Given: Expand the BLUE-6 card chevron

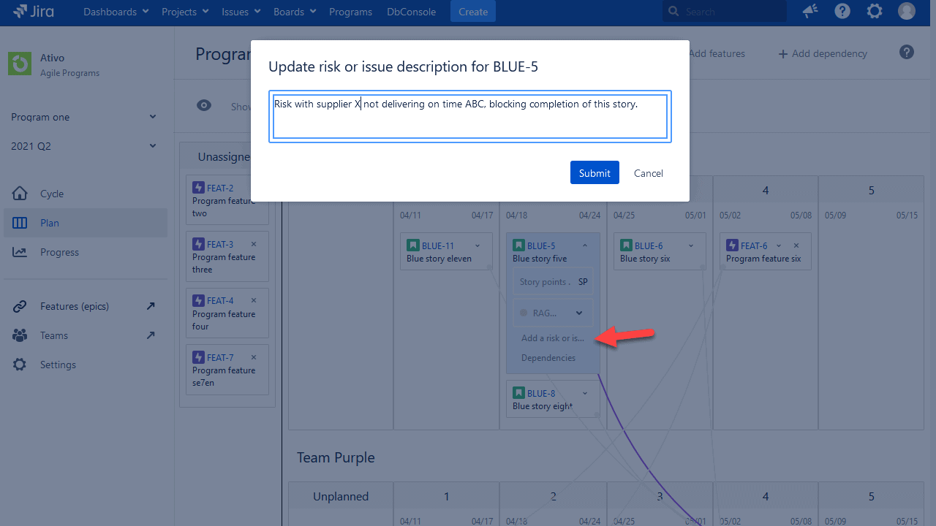Looking at the screenshot, I should pyautogui.click(x=690, y=245).
